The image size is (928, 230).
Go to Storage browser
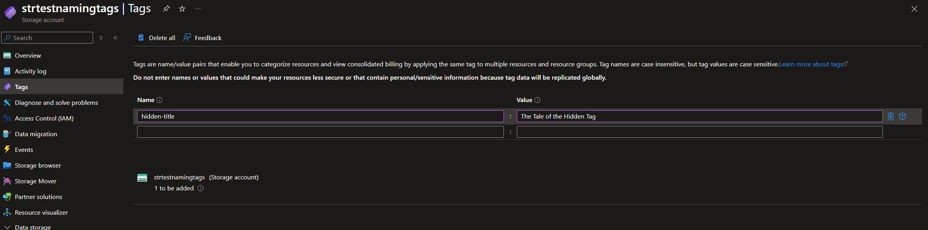pos(38,165)
